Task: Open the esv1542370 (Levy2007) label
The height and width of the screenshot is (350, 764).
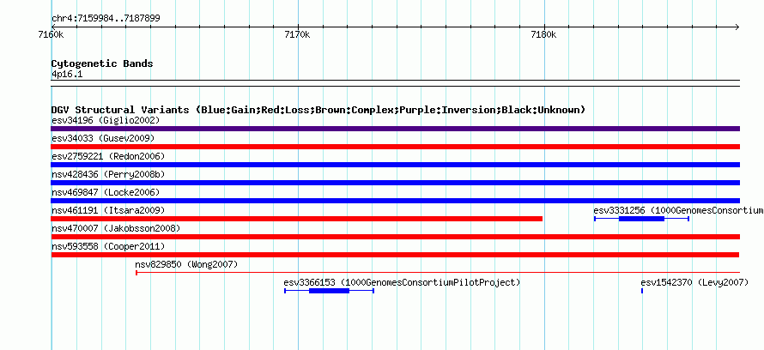Action: (x=694, y=282)
